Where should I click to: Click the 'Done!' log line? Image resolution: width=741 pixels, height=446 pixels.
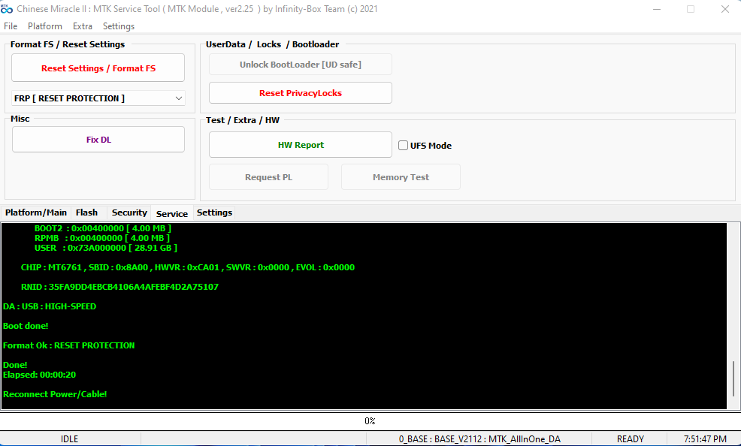pos(15,365)
